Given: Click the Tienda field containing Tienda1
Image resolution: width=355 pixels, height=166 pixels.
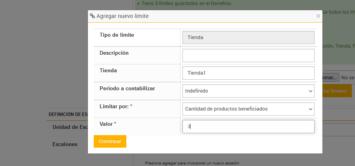Looking at the screenshot, I should click(x=248, y=73).
